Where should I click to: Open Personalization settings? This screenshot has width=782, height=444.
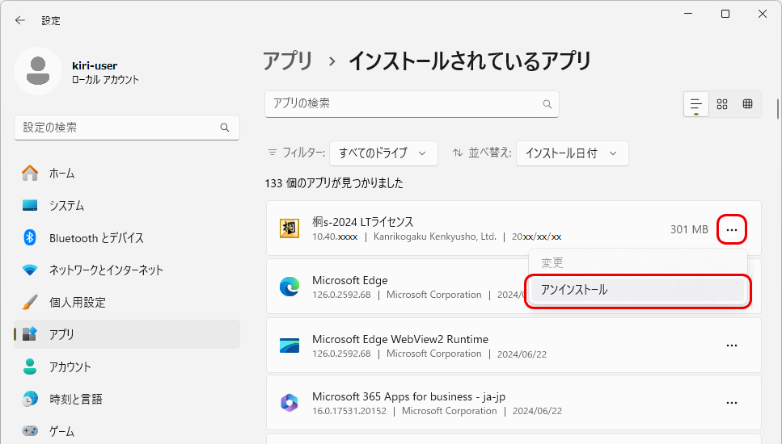coord(127,302)
